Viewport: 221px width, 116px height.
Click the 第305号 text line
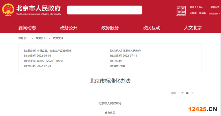pyautogui.click(x=110, y=113)
